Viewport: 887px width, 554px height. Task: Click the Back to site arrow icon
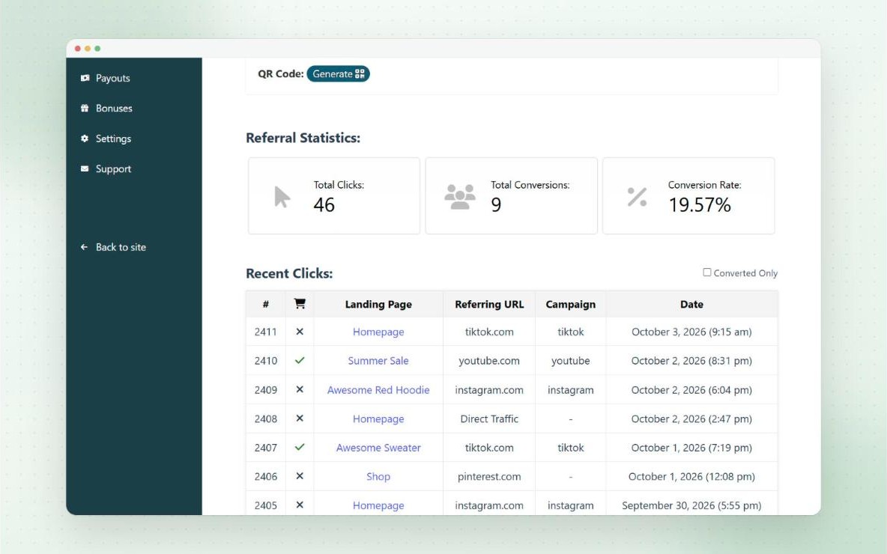[85, 247]
